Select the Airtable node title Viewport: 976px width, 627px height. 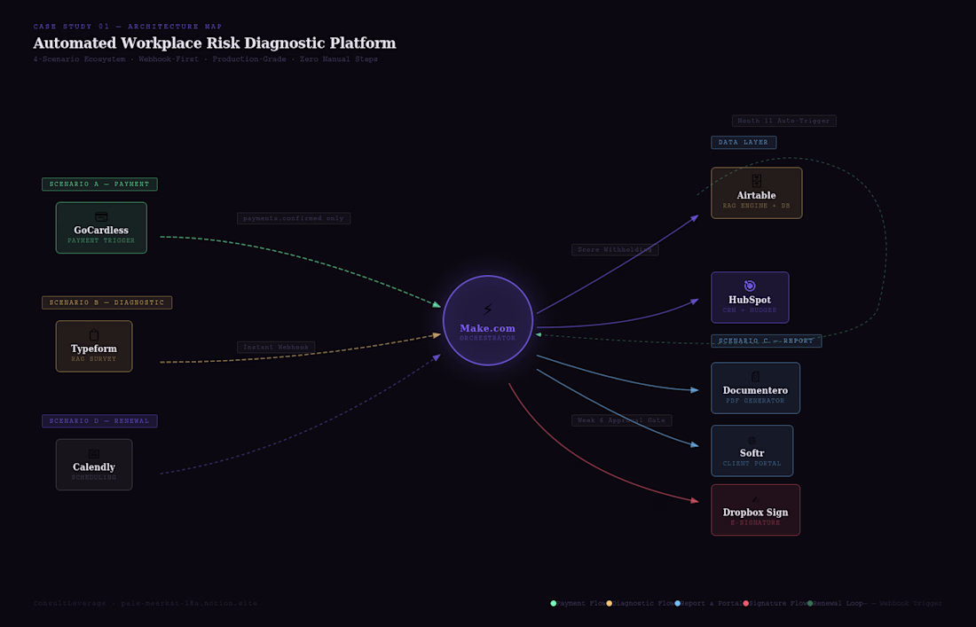point(756,195)
